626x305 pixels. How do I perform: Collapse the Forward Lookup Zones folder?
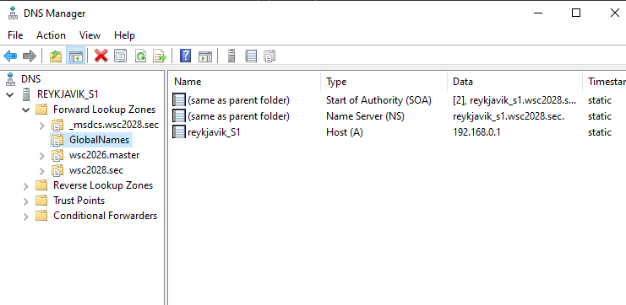[x=26, y=110]
